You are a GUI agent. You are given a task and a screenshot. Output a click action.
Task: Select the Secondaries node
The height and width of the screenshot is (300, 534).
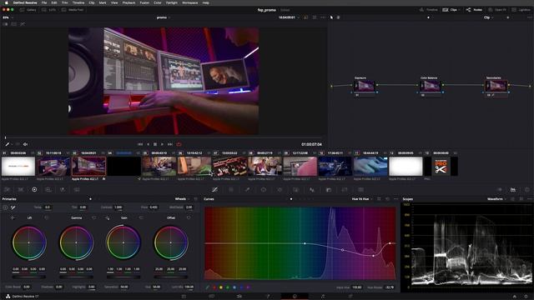[x=496, y=86]
